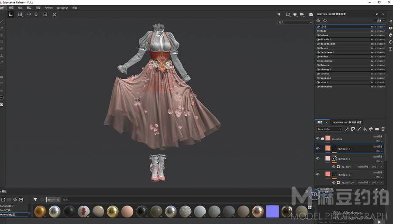Click the orange color swatch of 填充图层 5
Image resolution: width=393 pixels, height=224 pixels.
pyautogui.click(x=328, y=148)
